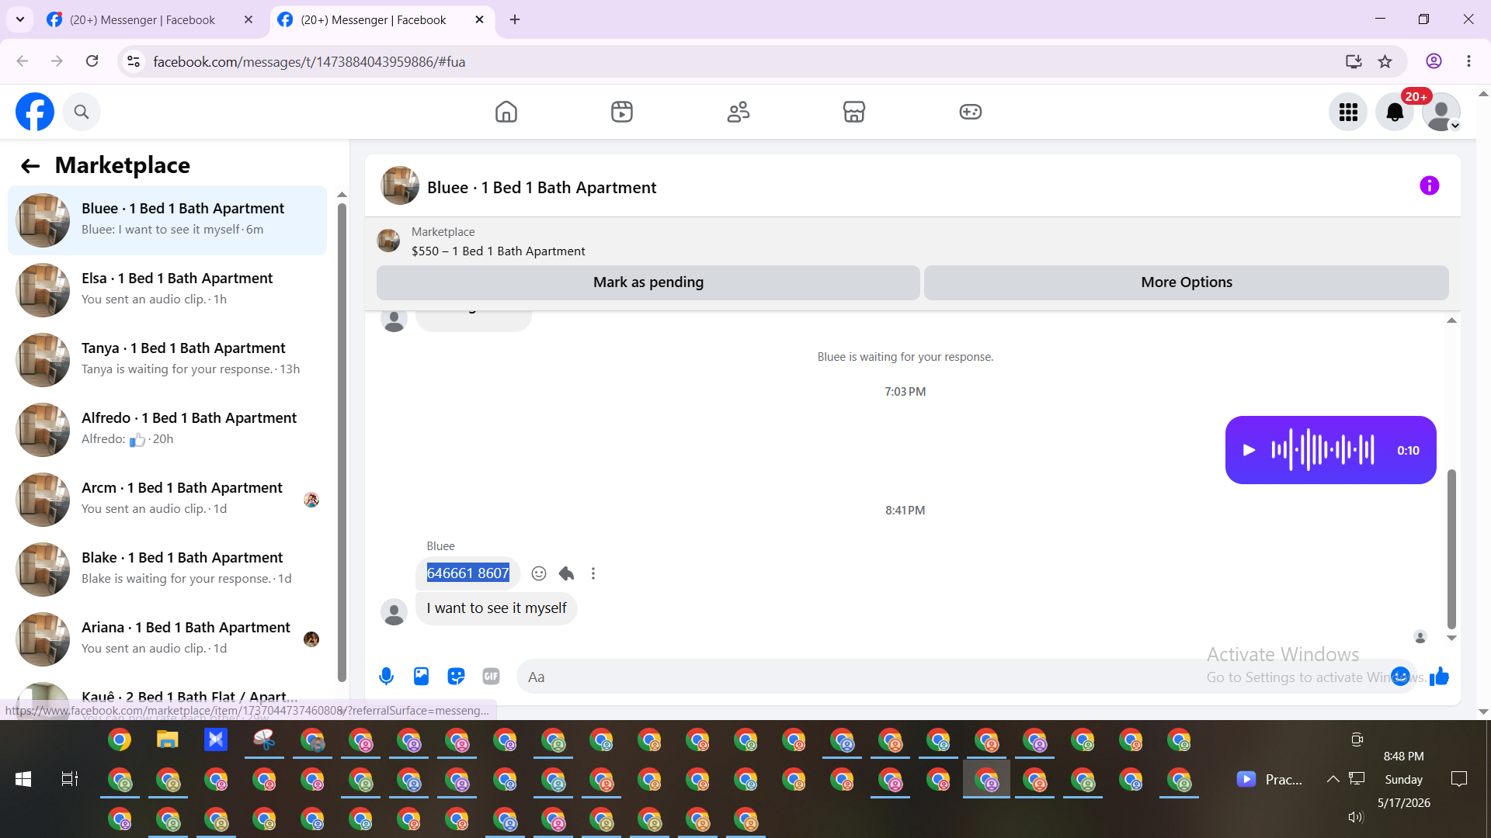Viewport: 1491px width, 838px height.
Task: Reload the page
Action: point(92,61)
